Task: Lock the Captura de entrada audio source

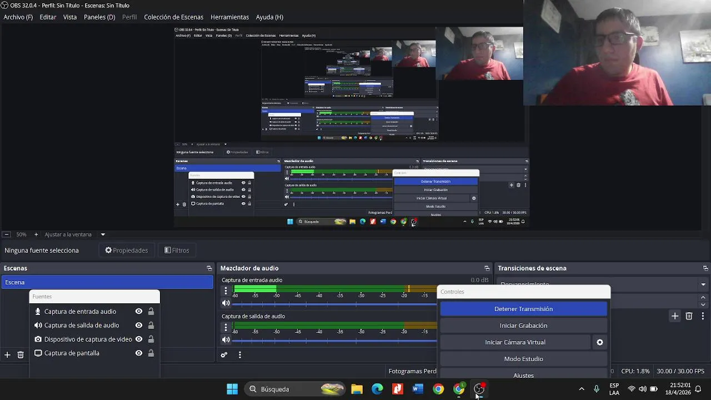Action: pos(151,312)
